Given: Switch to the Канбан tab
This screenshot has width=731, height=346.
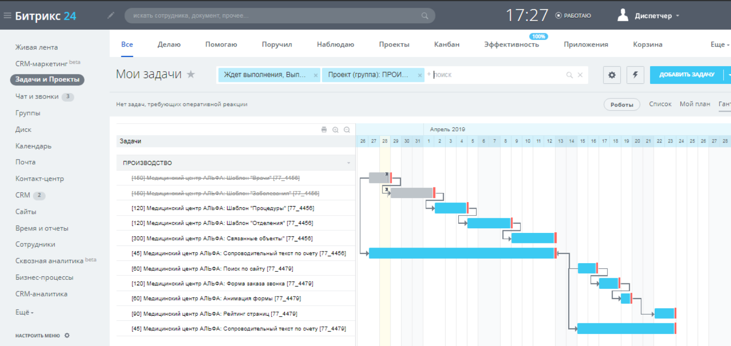Looking at the screenshot, I should tap(447, 44).
